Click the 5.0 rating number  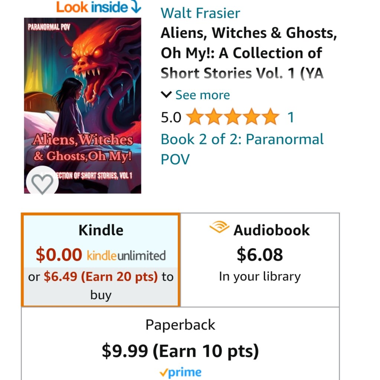click(x=171, y=117)
